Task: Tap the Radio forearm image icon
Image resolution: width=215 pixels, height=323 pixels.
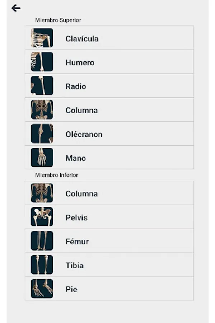Action: (x=42, y=85)
